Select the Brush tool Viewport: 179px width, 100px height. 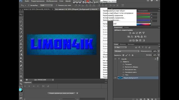[21, 40]
